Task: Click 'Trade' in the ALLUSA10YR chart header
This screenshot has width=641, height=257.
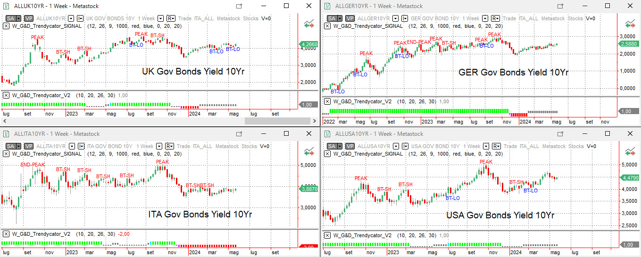Action: pos(509,146)
